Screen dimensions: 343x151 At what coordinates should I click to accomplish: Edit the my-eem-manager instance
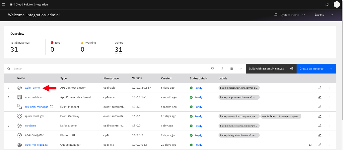(319, 107)
